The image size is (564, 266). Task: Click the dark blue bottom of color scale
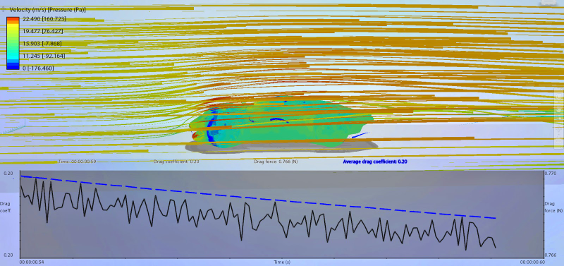13,66
